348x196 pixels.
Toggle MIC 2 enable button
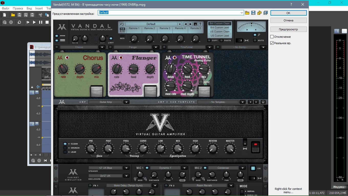205,168
